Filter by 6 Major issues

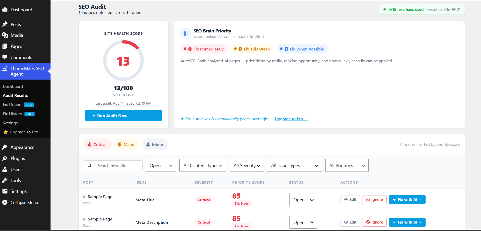pos(127,144)
